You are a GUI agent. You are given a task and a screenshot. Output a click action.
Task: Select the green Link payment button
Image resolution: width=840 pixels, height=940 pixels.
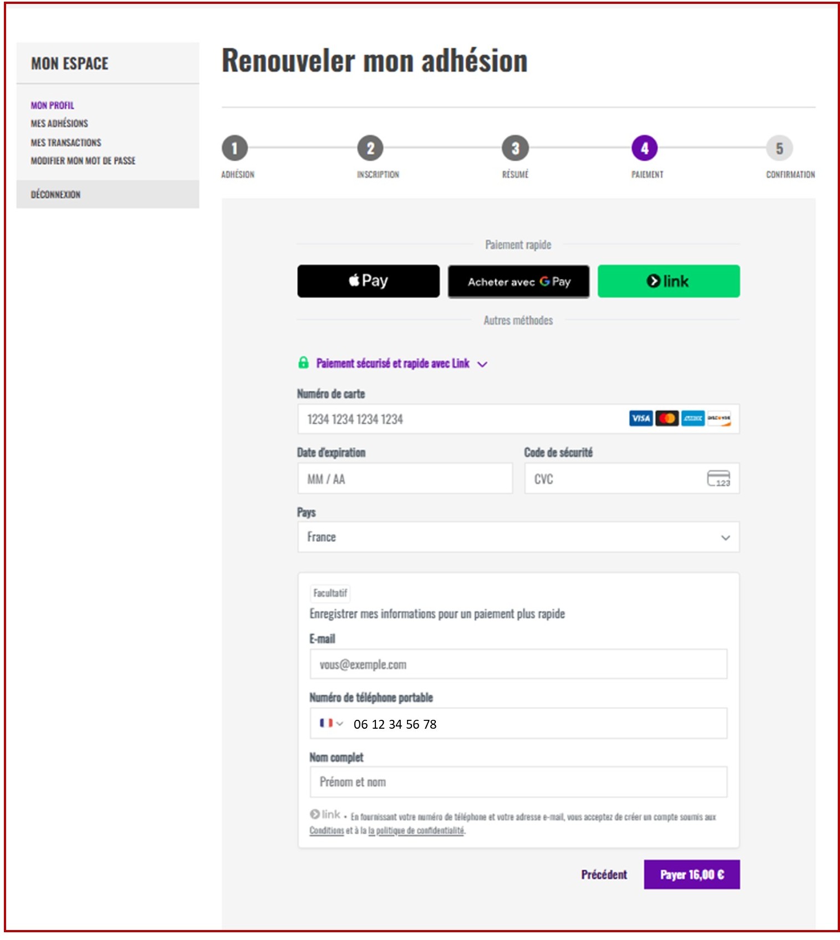click(x=668, y=281)
